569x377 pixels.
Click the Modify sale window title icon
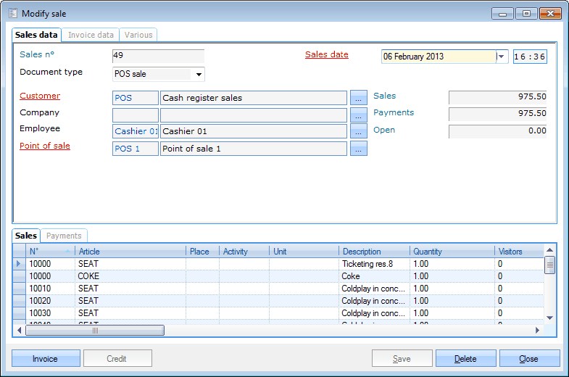[x=12, y=13]
